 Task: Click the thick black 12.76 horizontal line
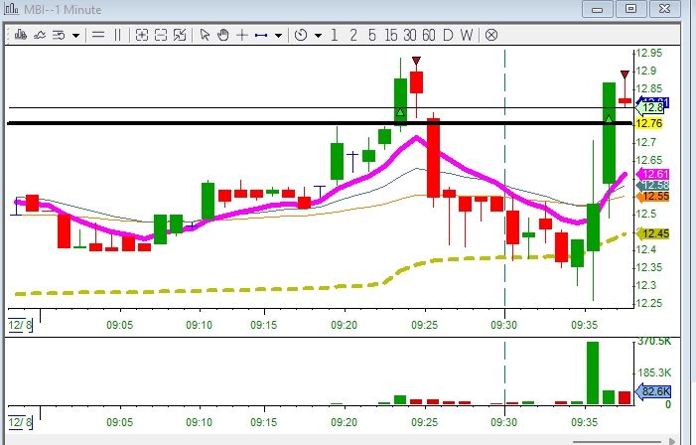320,123
